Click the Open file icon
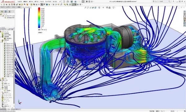186x112 pixels. click(68, 2)
